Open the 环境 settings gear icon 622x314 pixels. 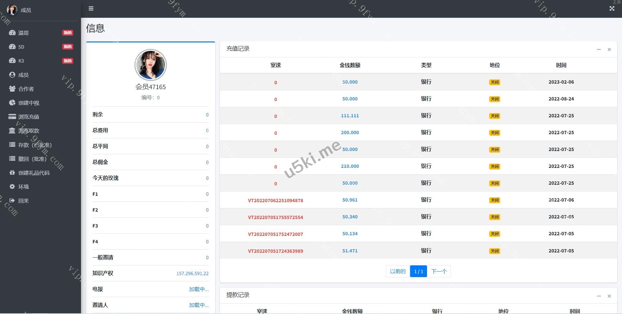(x=12, y=187)
